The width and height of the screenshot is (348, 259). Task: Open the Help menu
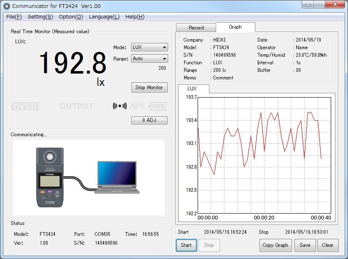click(x=135, y=17)
